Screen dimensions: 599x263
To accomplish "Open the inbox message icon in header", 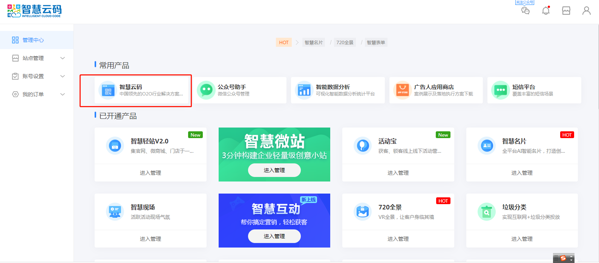I will [566, 11].
